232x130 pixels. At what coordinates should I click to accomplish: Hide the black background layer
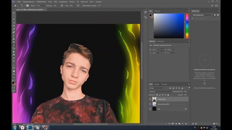coord(150,109)
